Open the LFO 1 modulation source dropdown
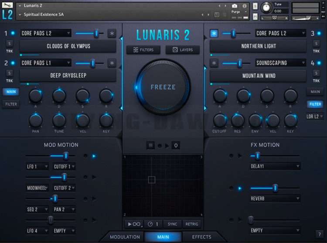This screenshot has height=243, width=327. click(37, 167)
